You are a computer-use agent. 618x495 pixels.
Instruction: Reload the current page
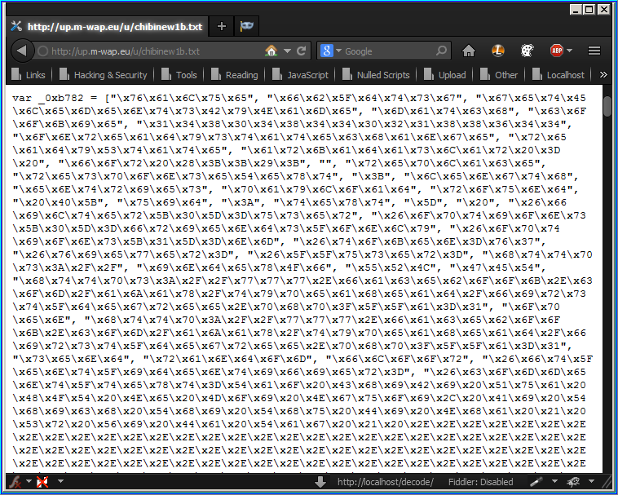(x=301, y=51)
